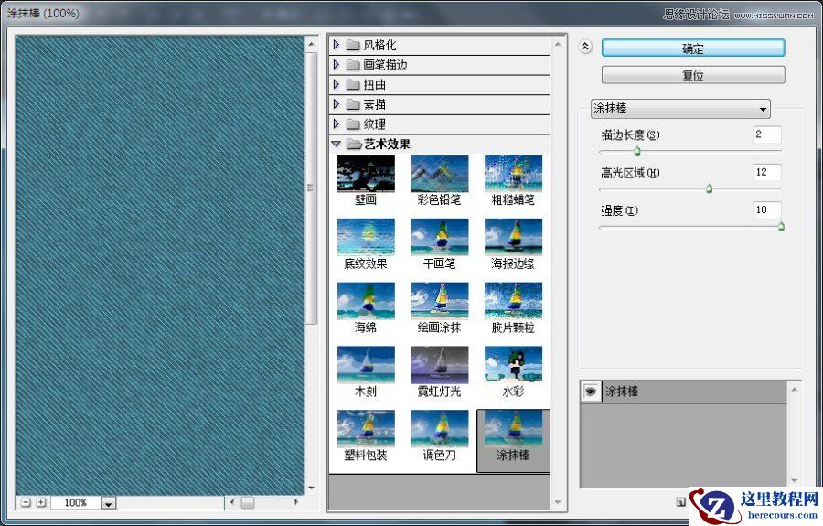Image resolution: width=823 pixels, height=526 pixels.
Task: Zoom out preview with minus button
Action: (26, 502)
